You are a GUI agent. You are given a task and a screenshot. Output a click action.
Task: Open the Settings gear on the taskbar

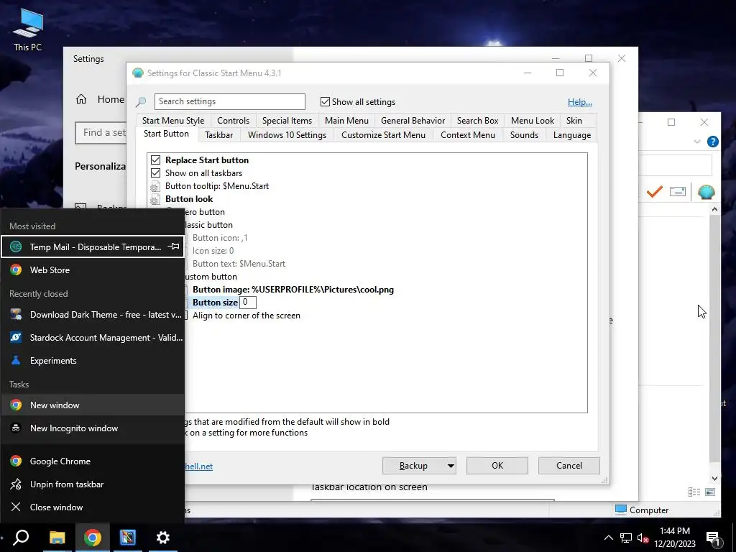pyautogui.click(x=163, y=538)
